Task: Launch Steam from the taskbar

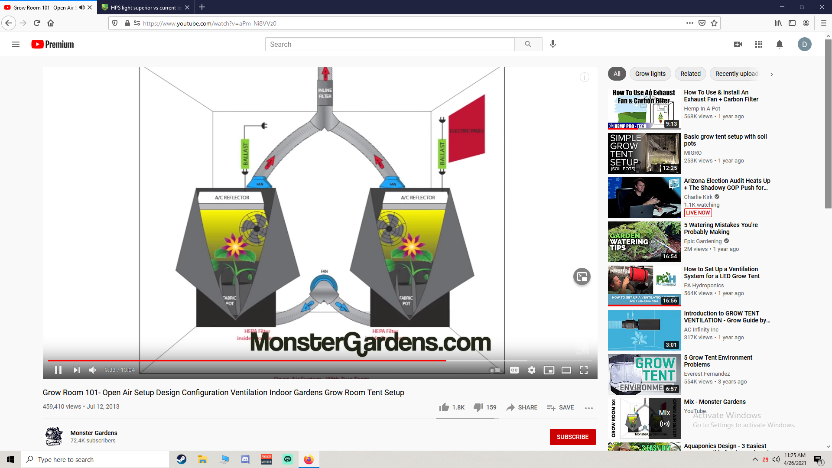Action: [181, 459]
